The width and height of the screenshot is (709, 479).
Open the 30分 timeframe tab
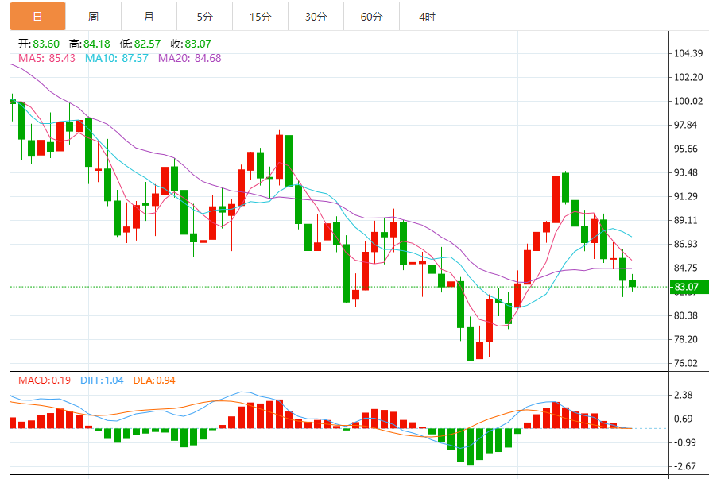pyautogui.click(x=316, y=16)
